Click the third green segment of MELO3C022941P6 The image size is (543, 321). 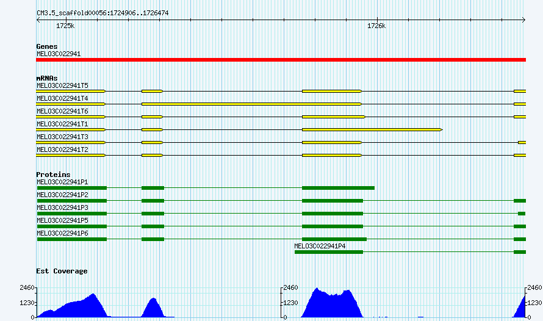pyautogui.click(x=334, y=239)
